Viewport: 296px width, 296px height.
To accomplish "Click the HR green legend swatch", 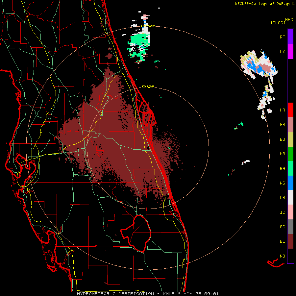I will (x=290, y=154).
